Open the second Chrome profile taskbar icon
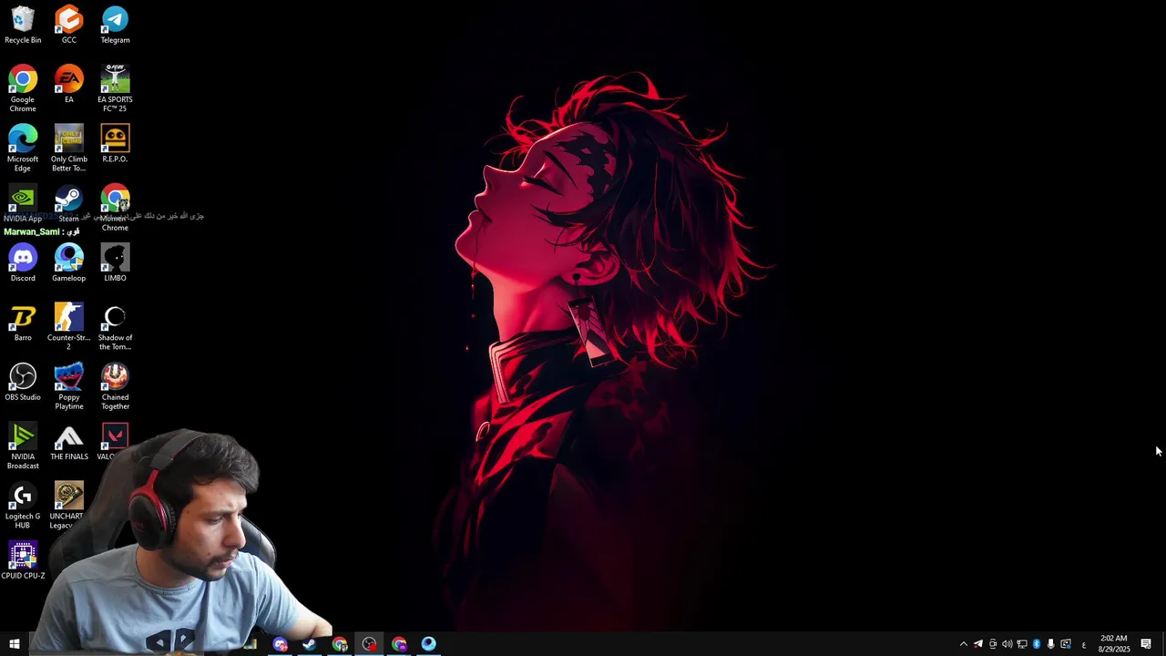 (x=399, y=644)
